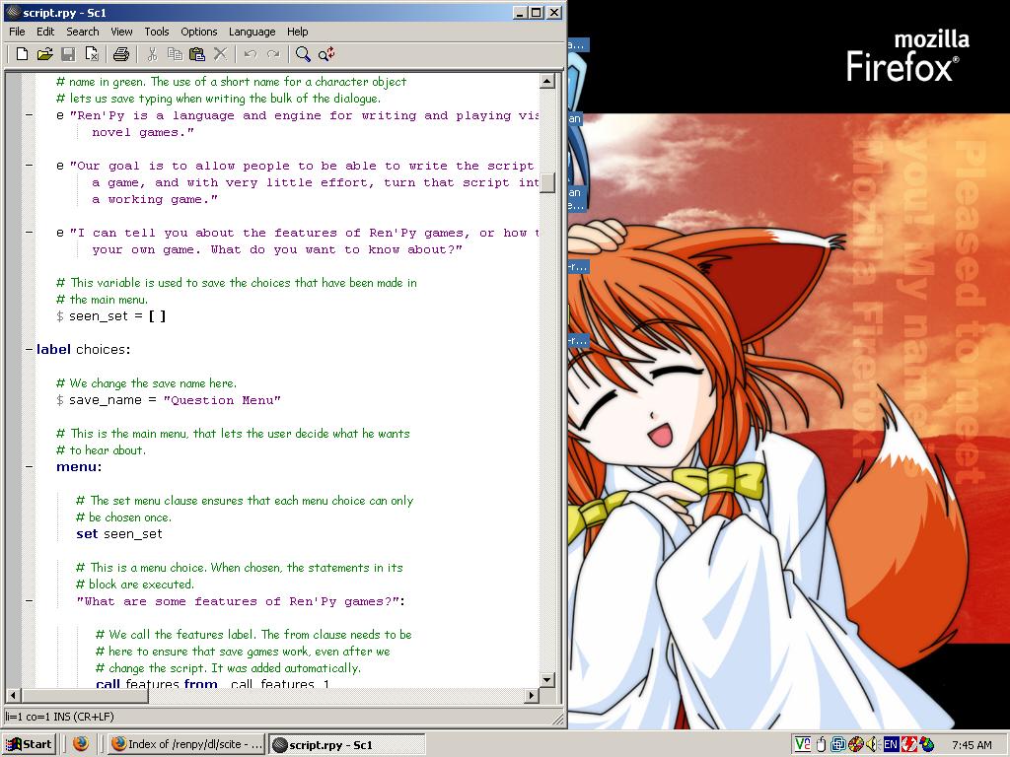Undo the last edit via the toolbar
This screenshot has height=757, width=1010.
[x=251, y=54]
